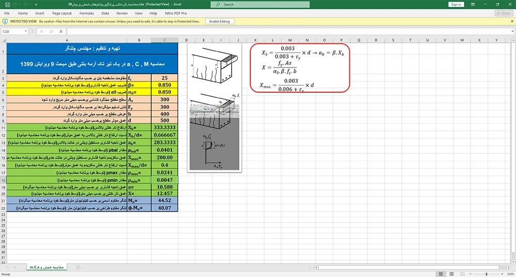Switch to the Insert tab
Image resolution: width=516 pixels, height=277 pixels.
coord(40,13)
